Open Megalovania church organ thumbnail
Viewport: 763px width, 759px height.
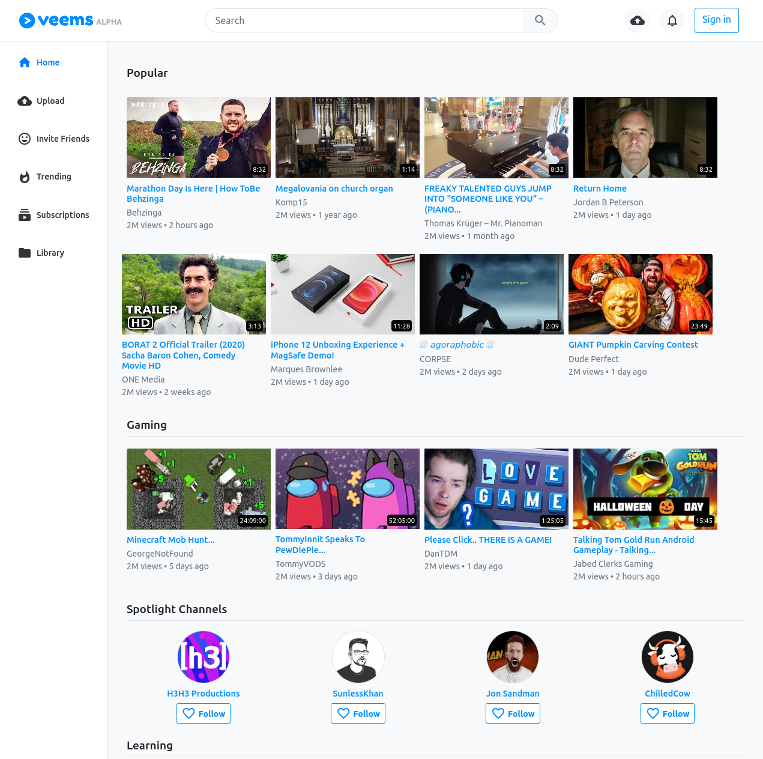[348, 138]
